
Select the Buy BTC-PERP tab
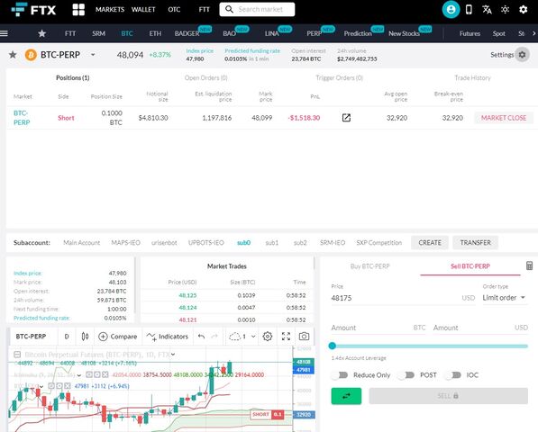point(369,265)
